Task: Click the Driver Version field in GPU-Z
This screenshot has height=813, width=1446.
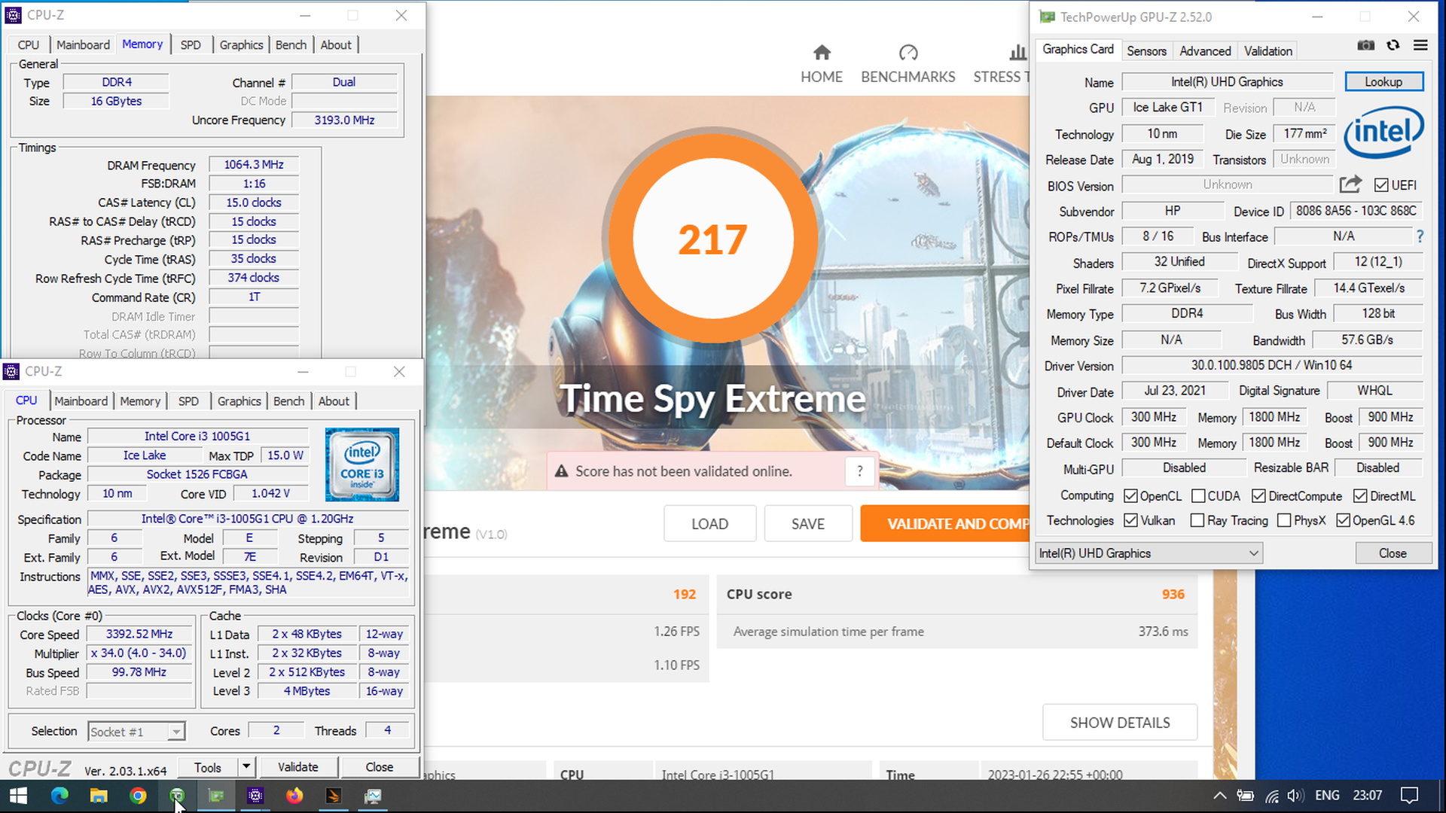Action: (1272, 365)
